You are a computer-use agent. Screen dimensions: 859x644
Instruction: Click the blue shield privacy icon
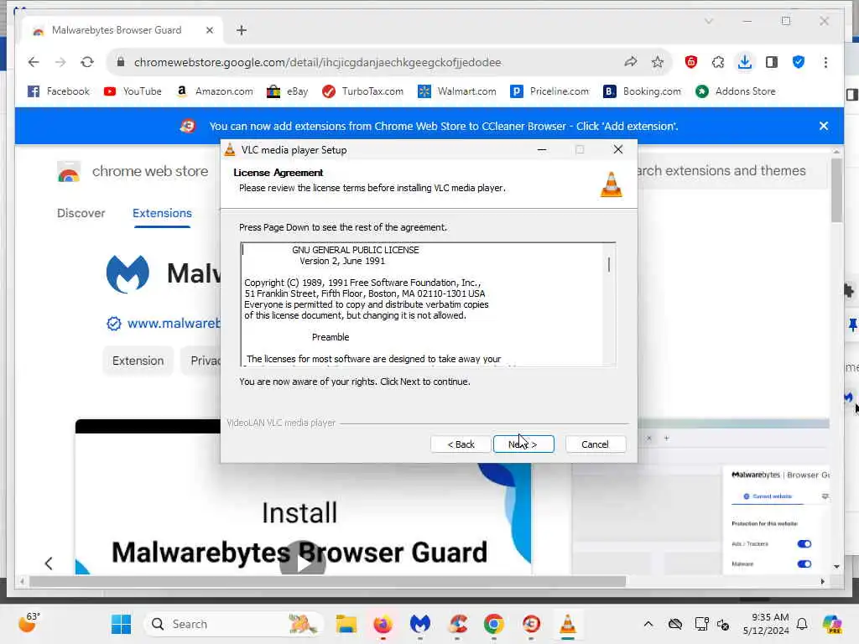(x=799, y=62)
